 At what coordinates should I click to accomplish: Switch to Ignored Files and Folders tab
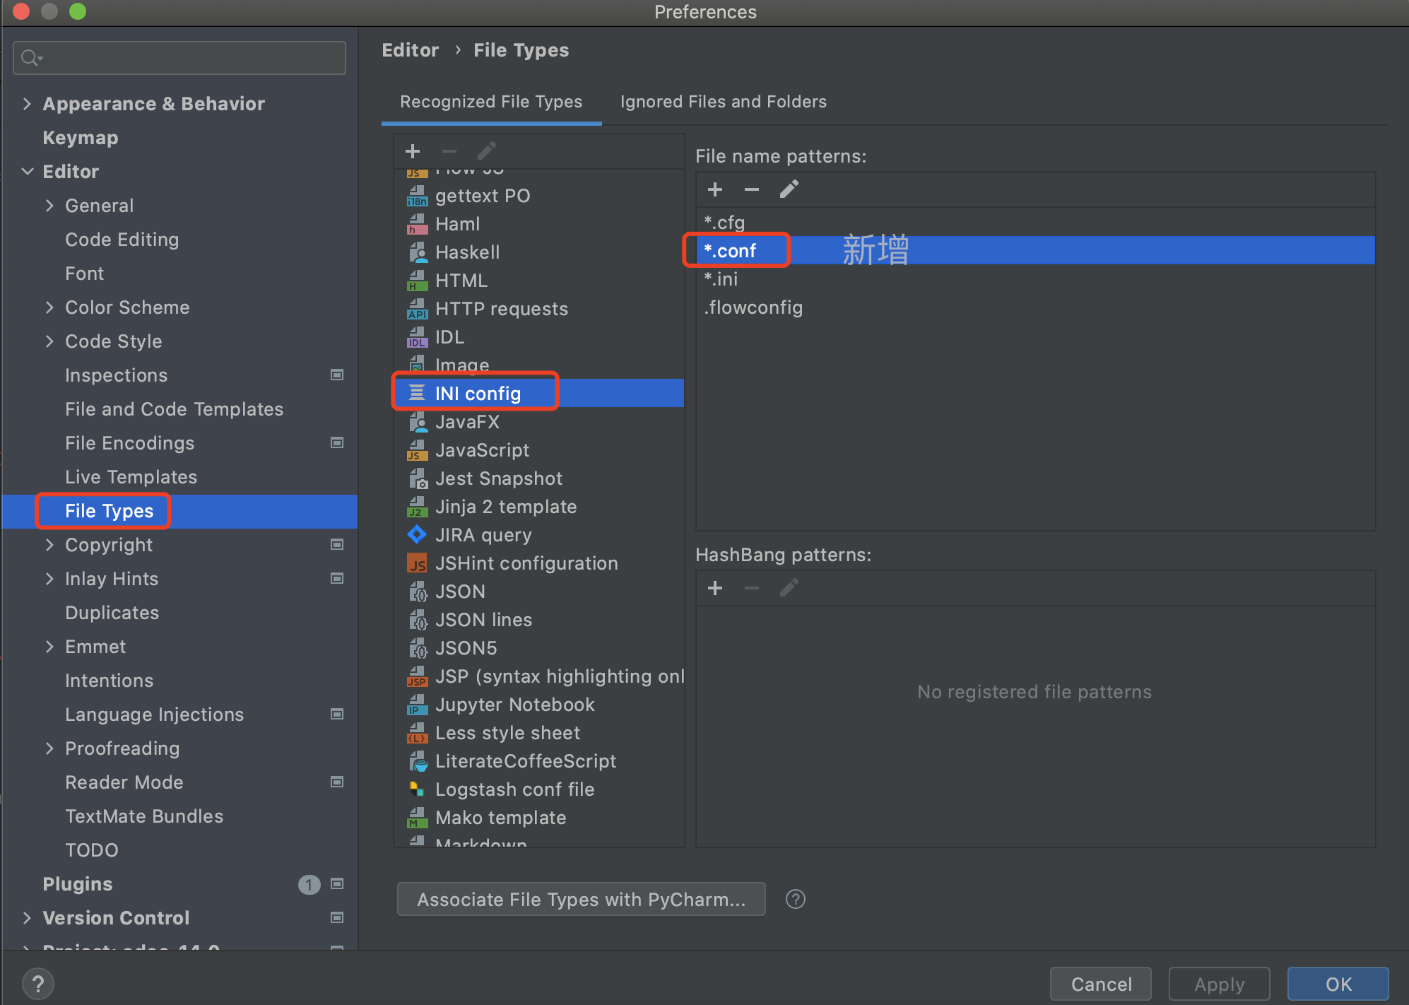pos(723,102)
